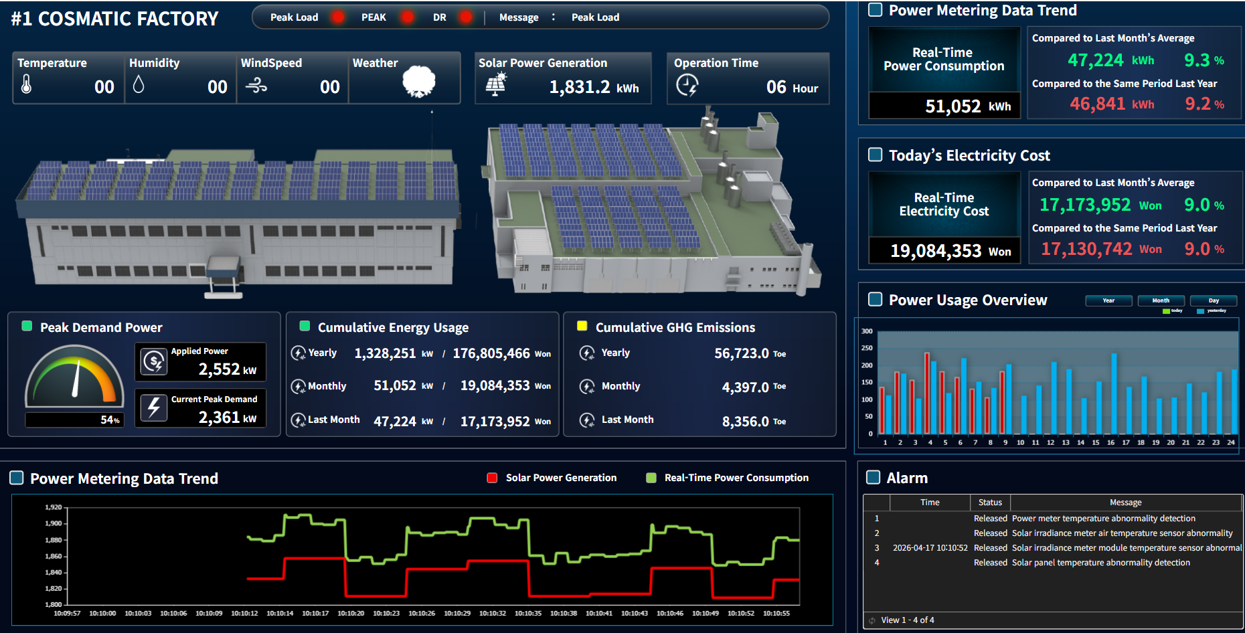The width and height of the screenshot is (1245, 633).
Task: Click the refresh icon in Alarm footer
Action: tap(871, 621)
